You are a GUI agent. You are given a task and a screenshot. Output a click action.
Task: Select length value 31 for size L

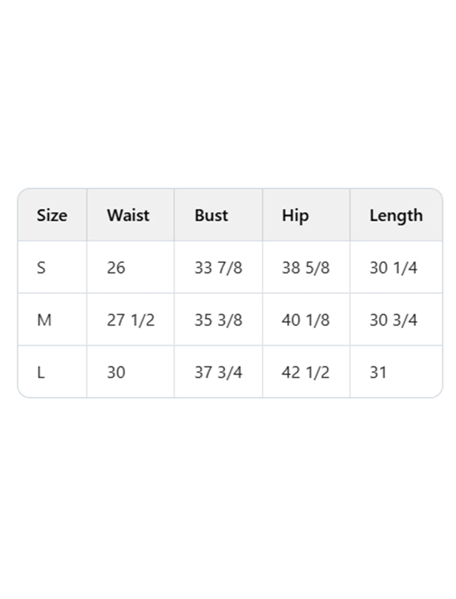[x=378, y=373]
